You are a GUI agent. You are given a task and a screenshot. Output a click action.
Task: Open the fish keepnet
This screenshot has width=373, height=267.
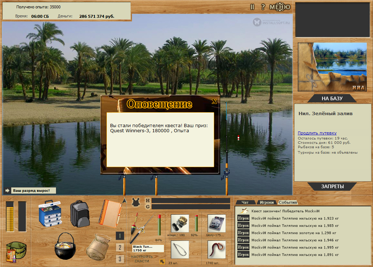click(x=98, y=247)
